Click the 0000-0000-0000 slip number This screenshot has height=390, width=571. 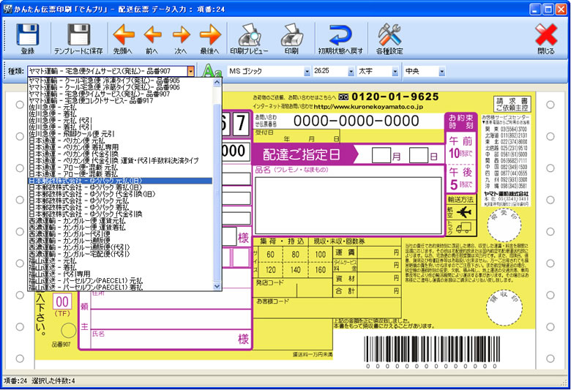pos(357,121)
